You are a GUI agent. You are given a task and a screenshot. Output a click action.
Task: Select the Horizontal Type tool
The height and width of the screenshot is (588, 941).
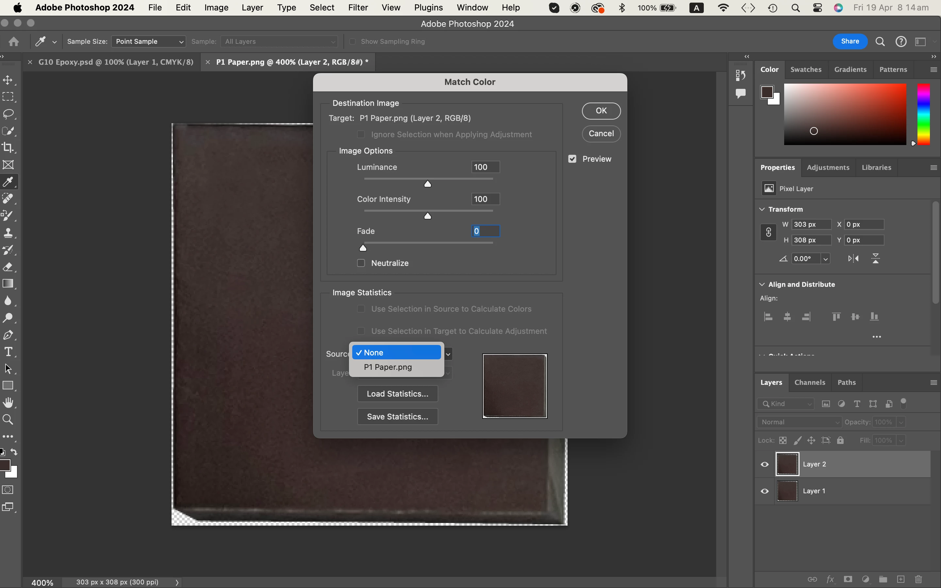[x=8, y=351]
